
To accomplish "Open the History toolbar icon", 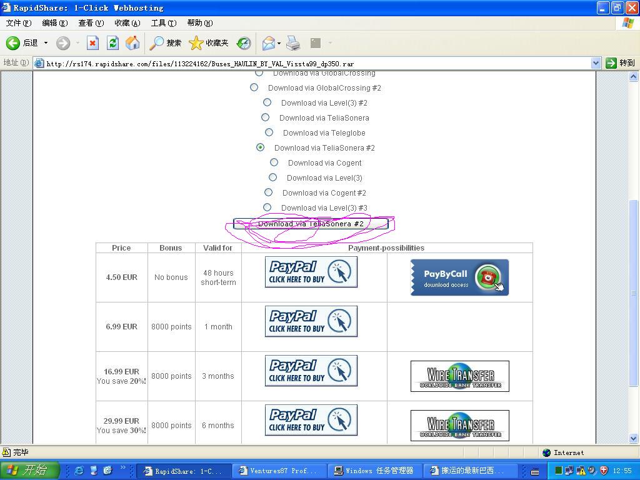I will coord(244,43).
